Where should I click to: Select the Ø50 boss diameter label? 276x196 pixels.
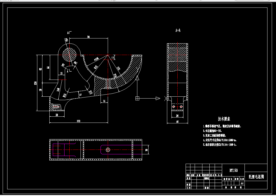(x=67, y=40)
